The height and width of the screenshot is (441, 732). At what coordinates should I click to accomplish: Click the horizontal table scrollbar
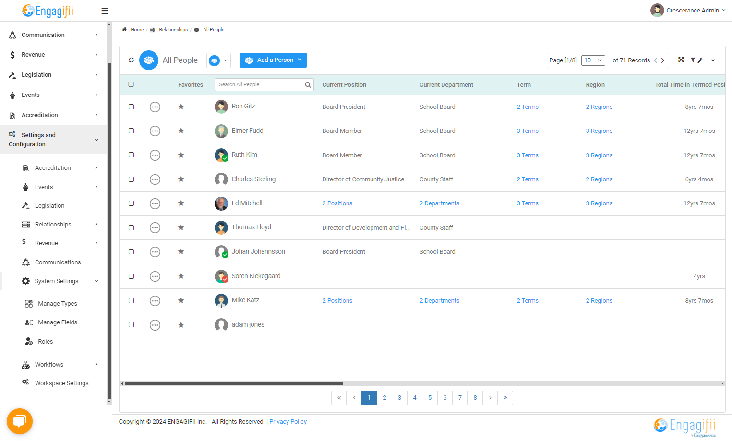[234, 384]
